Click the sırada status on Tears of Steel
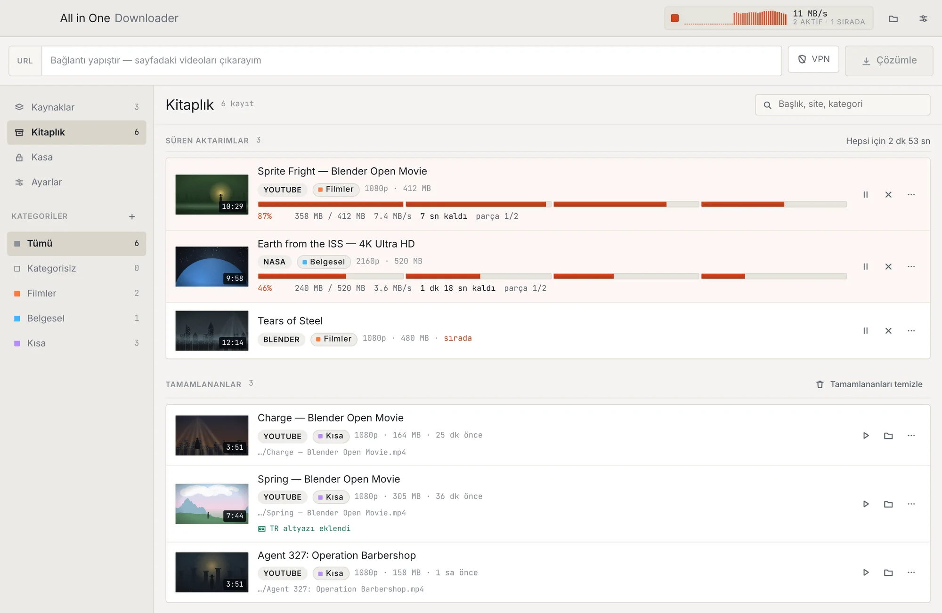The width and height of the screenshot is (942, 613). point(458,338)
